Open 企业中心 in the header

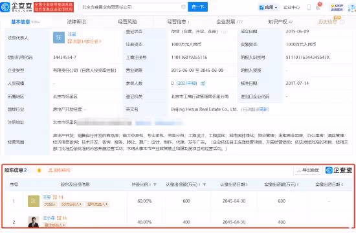point(291,8)
